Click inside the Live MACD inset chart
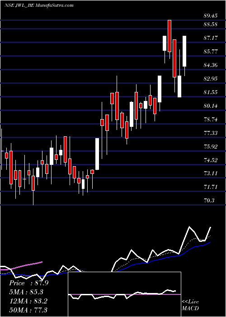The height and width of the screenshot is (317, 226). coord(124,294)
